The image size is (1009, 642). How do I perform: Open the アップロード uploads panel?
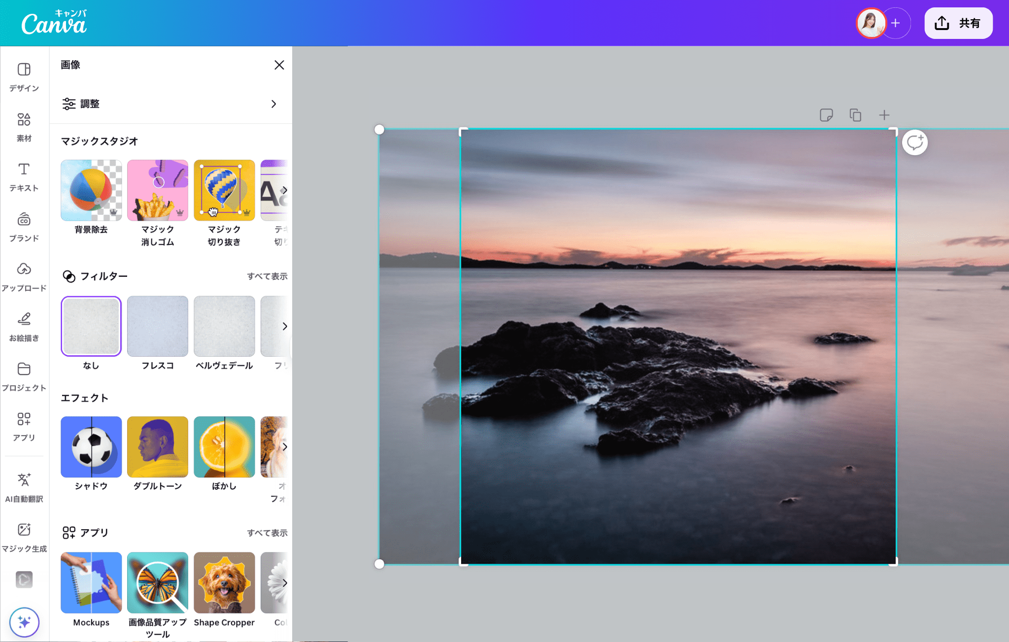24,276
